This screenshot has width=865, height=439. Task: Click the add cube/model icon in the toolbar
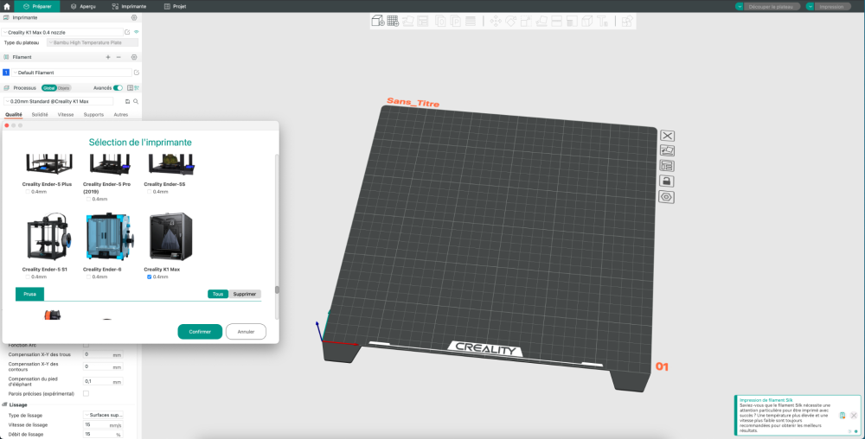point(378,21)
